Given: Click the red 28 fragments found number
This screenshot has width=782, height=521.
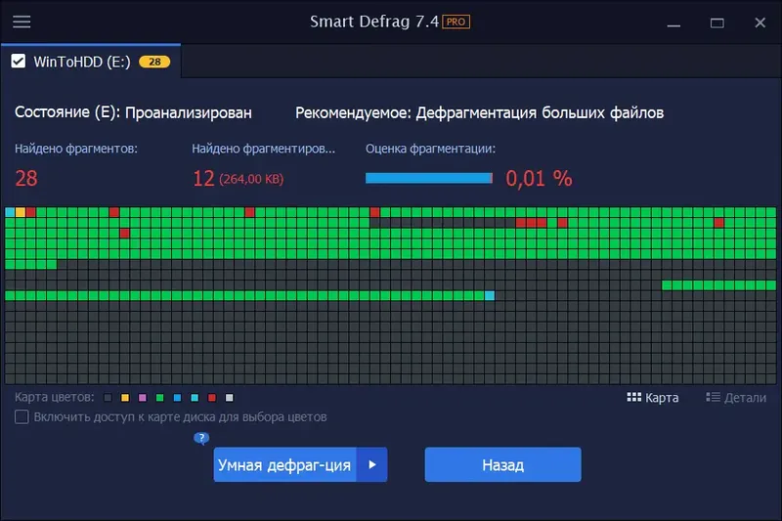Looking at the screenshot, I should tap(26, 179).
